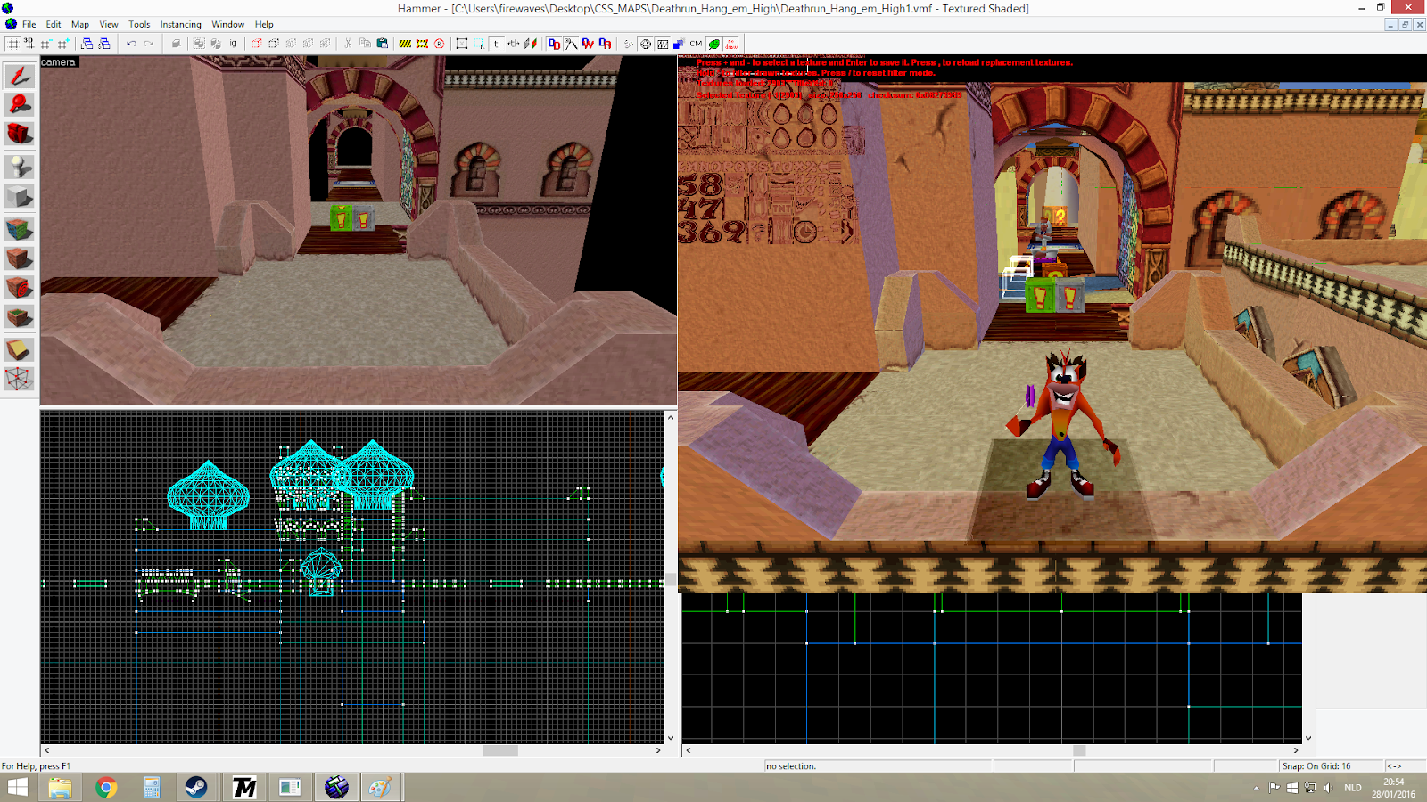This screenshot has height=802, width=1427.
Task: Click left 2D view horizontal scrollbar thumb
Action: tap(500, 750)
